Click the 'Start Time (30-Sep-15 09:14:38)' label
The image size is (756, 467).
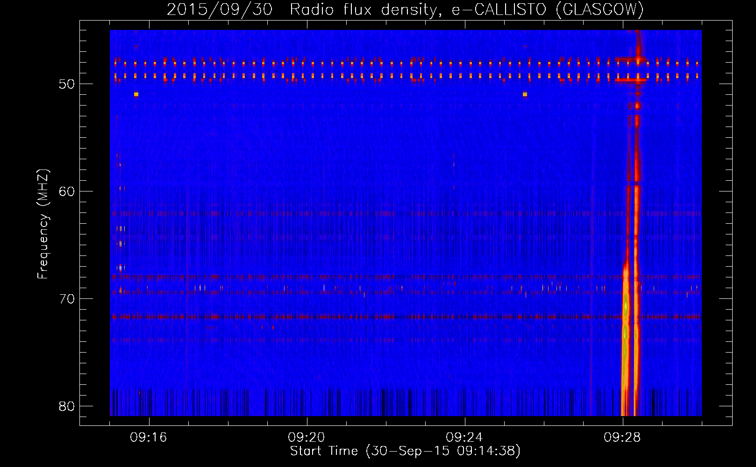point(405,451)
